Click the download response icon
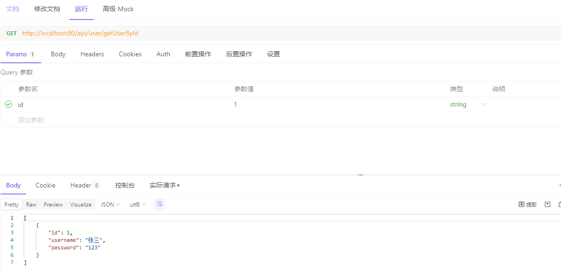 (x=548, y=204)
